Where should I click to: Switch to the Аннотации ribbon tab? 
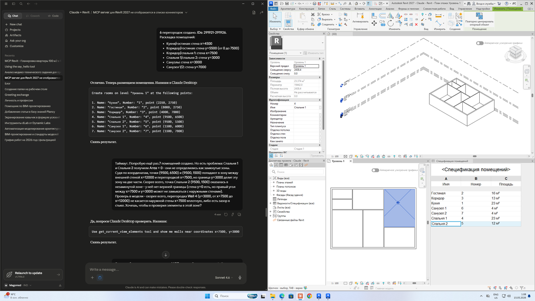[x=375, y=8]
